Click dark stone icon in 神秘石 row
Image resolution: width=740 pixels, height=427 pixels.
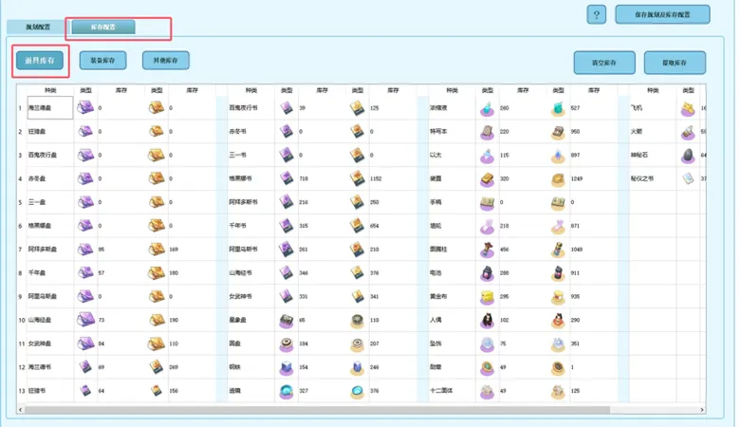[x=688, y=156]
